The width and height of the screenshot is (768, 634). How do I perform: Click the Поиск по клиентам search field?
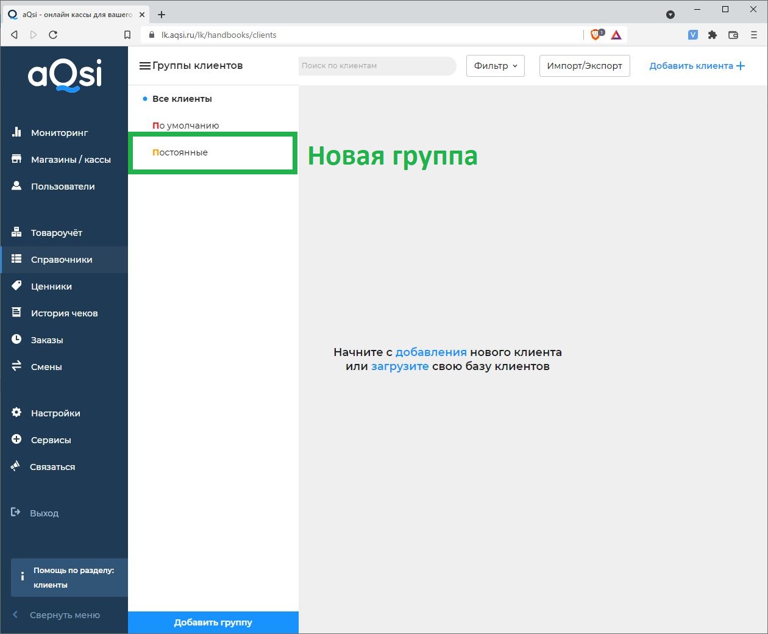coord(377,65)
